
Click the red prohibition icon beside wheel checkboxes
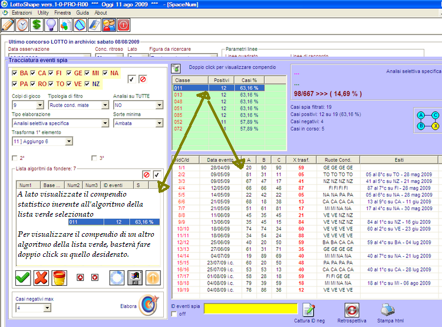tap(143, 79)
